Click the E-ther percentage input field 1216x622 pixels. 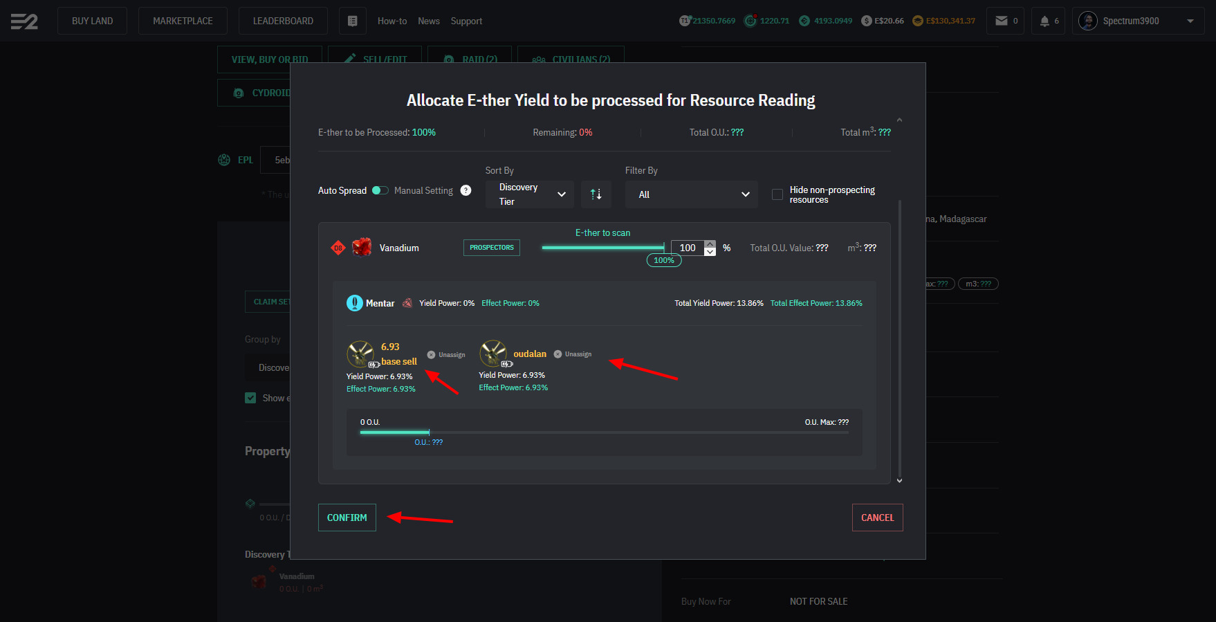[x=688, y=248]
